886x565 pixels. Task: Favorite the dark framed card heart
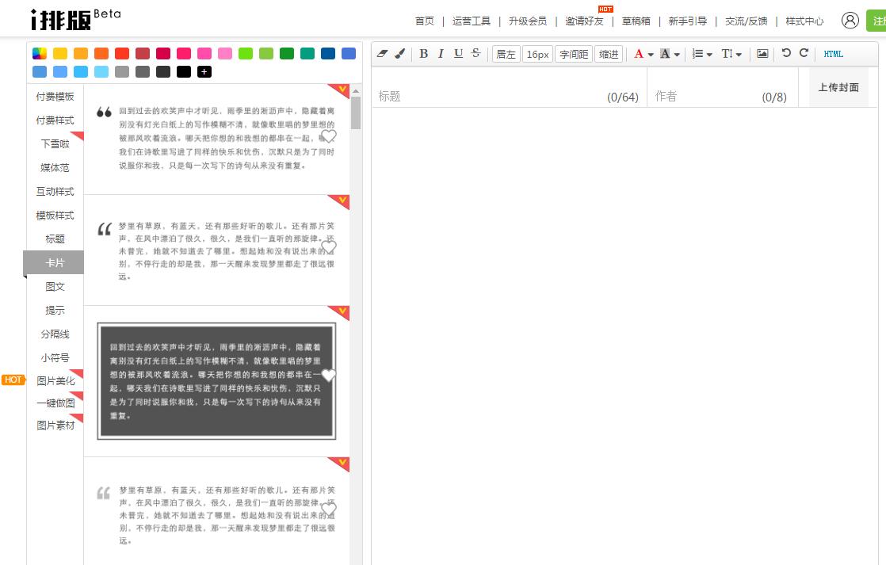tap(328, 375)
